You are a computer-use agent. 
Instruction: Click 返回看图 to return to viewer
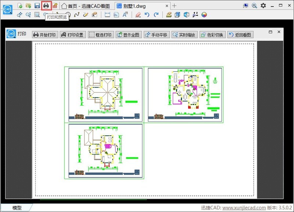tap(240, 35)
